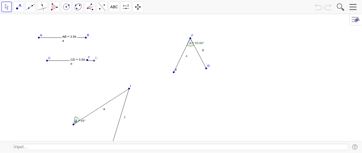
Task: Expand the Point tool submenu
Action: 22,10
